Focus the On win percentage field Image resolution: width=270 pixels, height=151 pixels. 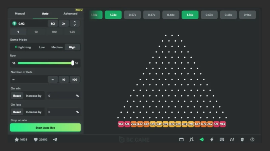click(x=63, y=96)
